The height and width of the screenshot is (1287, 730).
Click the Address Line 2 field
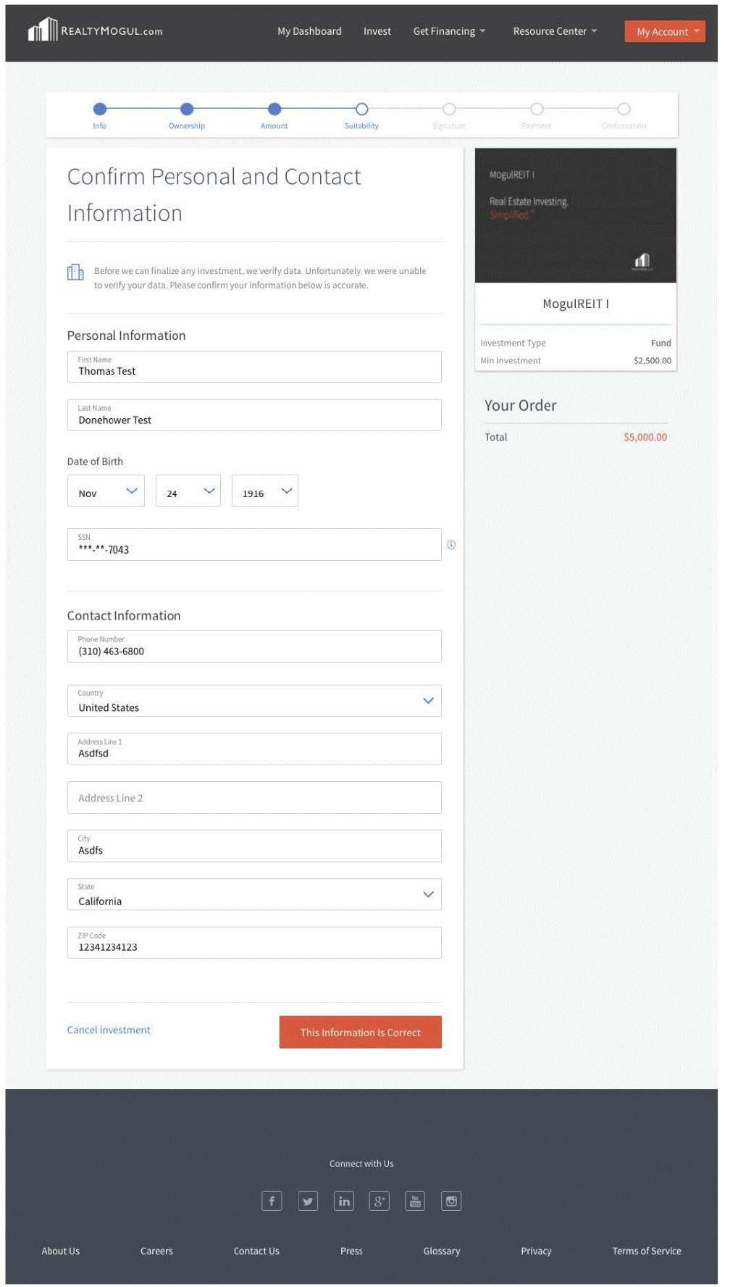pyautogui.click(x=254, y=798)
